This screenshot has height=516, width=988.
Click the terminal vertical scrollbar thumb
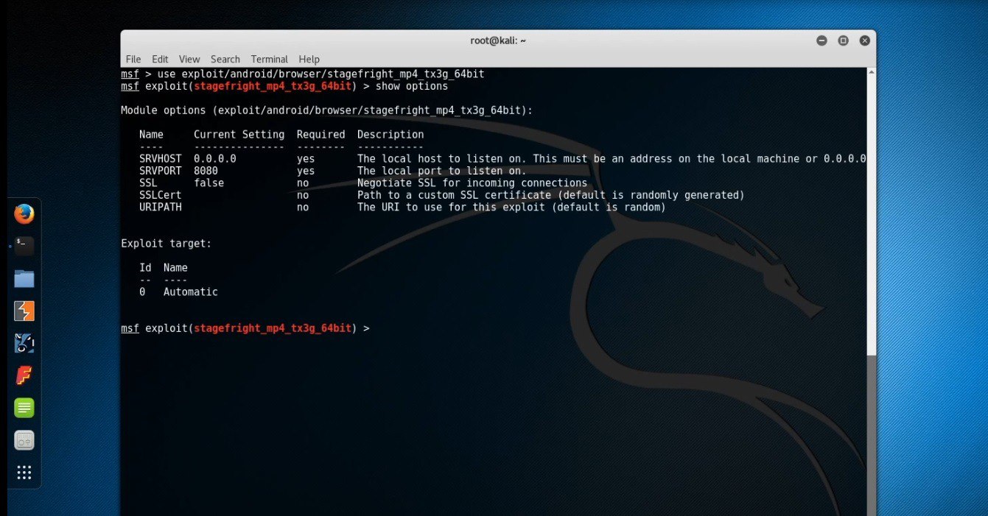point(872,436)
